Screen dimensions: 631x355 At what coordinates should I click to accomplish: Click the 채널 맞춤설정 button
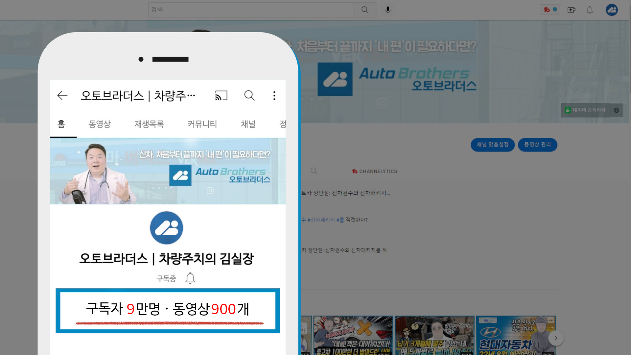coord(493,145)
